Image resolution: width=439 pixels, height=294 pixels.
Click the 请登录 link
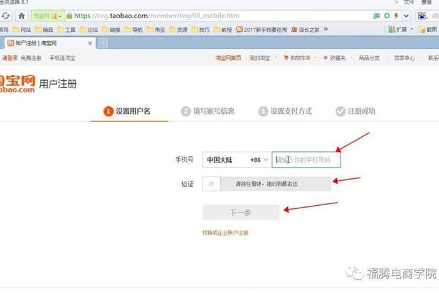10,58
